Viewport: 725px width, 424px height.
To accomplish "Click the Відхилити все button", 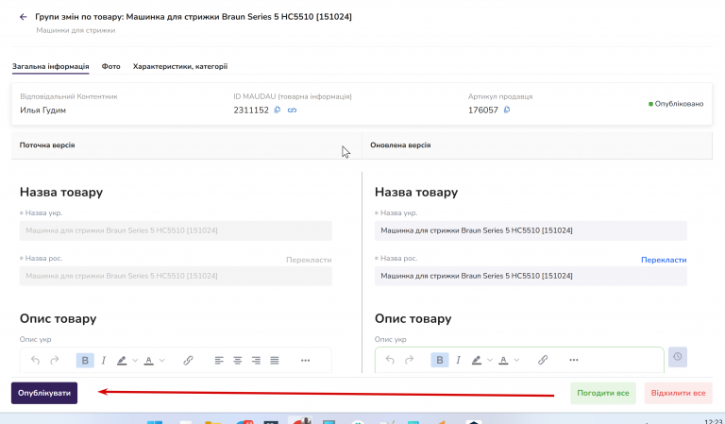I will [679, 393].
